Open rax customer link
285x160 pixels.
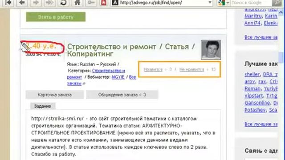262,82
